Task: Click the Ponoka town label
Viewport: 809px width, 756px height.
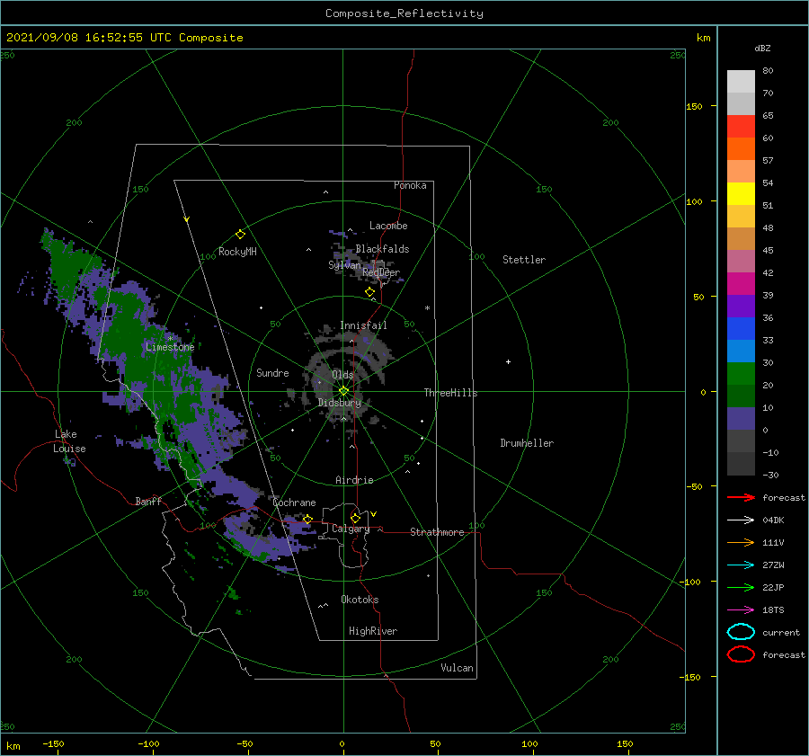Action: tap(410, 185)
